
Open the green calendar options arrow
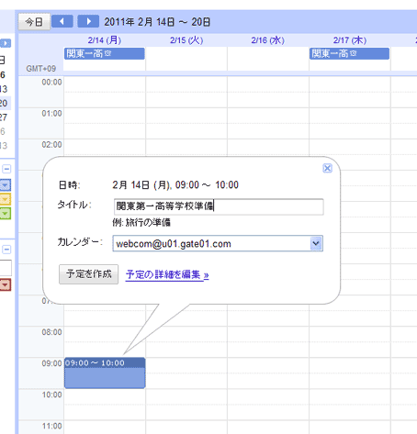(6, 214)
